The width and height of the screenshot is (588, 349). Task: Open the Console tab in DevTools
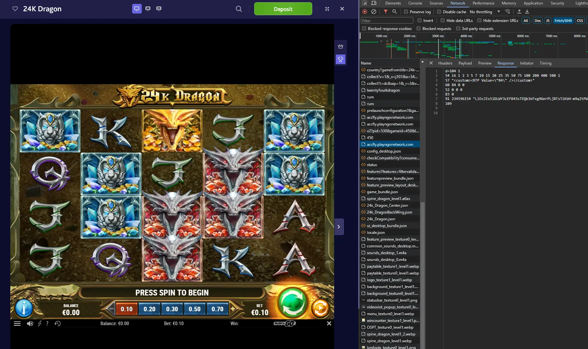pos(415,3)
